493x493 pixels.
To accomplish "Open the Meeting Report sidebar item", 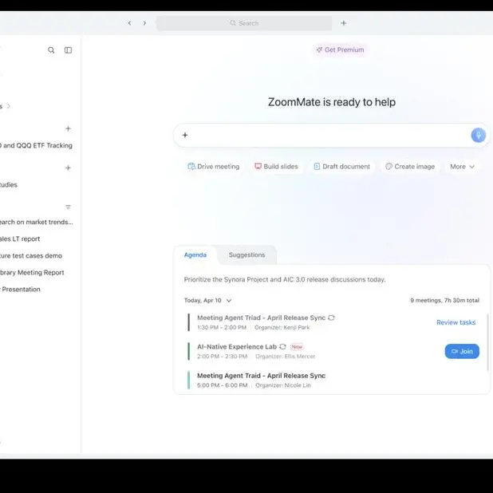I will click(32, 272).
